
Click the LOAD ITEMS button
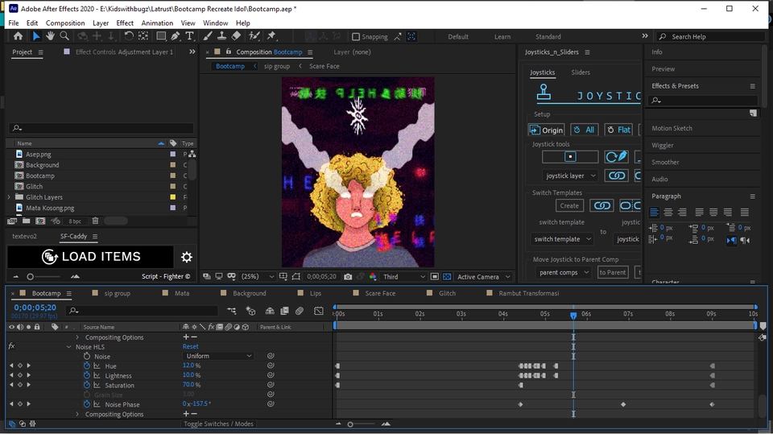(91, 256)
